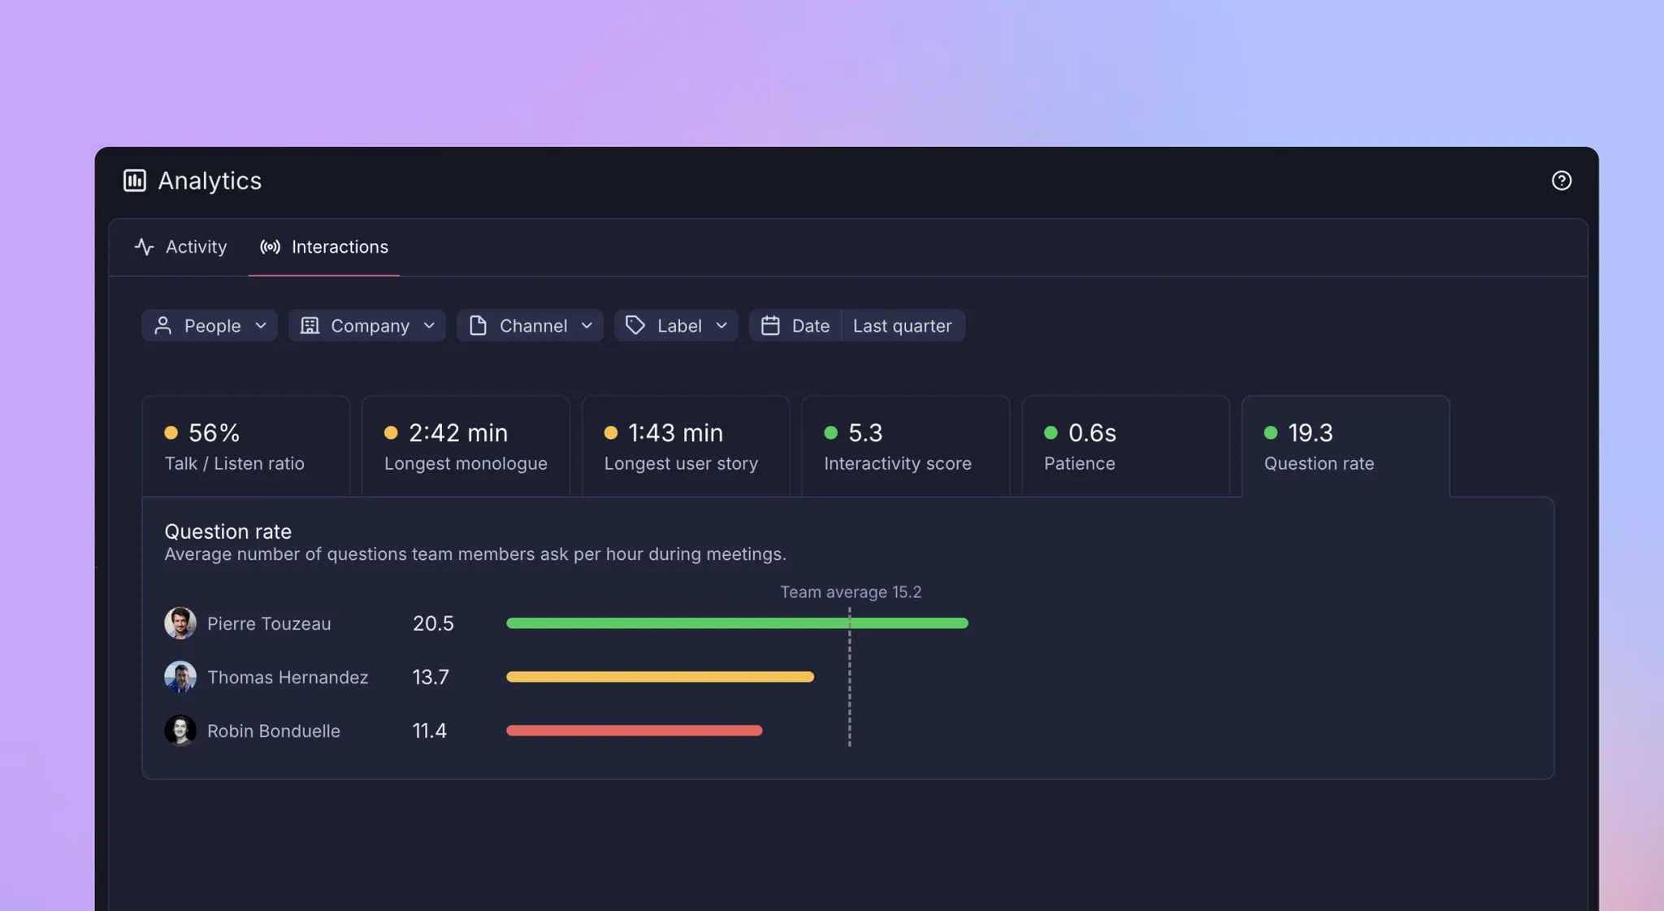This screenshot has width=1664, height=911.
Task: Select the Talk / Listen ratio card
Action: tap(245, 446)
